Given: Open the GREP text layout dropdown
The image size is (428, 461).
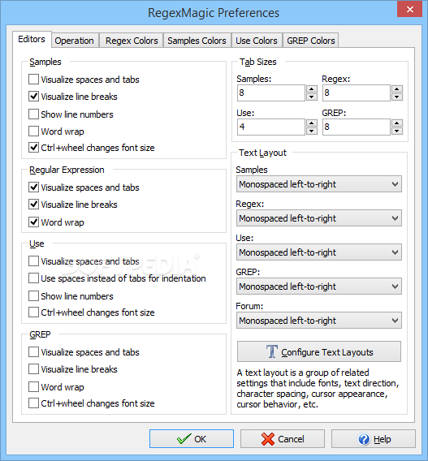Looking at the screenshot, I should (x=319, y=287).
